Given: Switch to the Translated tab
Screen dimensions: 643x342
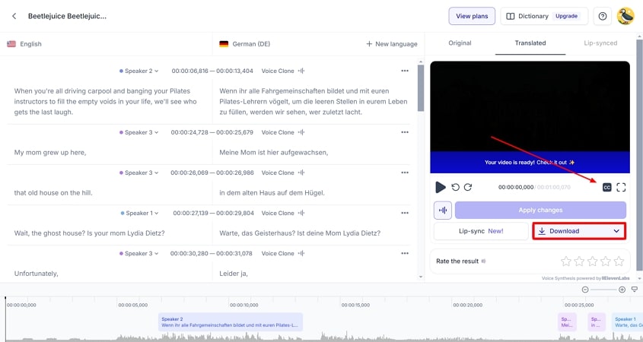Looking at the screenshot, I should pyautogui.click(x=530, y=43).
